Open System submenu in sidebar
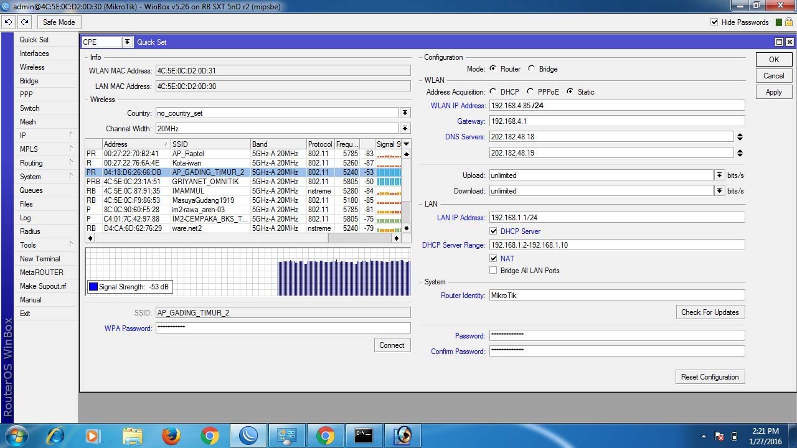The image size is (797, 448). point(47,177)
